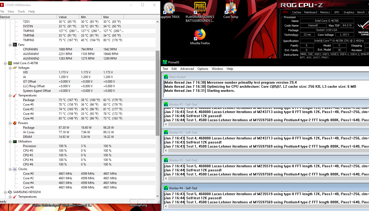Click the CPU Temperatures thermometer icon
Screen dimensions: 369x211
pos(15,95)
